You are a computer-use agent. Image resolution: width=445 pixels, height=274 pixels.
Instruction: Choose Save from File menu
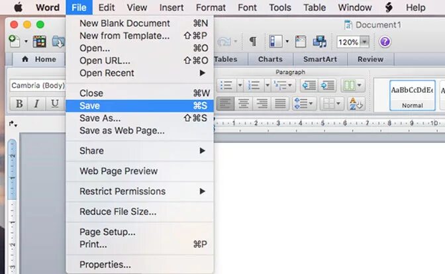(140, 106)
